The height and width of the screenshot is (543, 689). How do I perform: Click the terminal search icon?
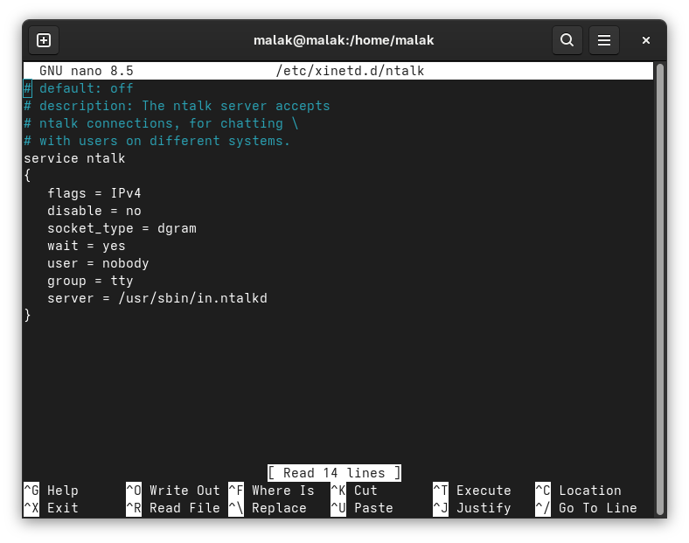pos(567,40)
